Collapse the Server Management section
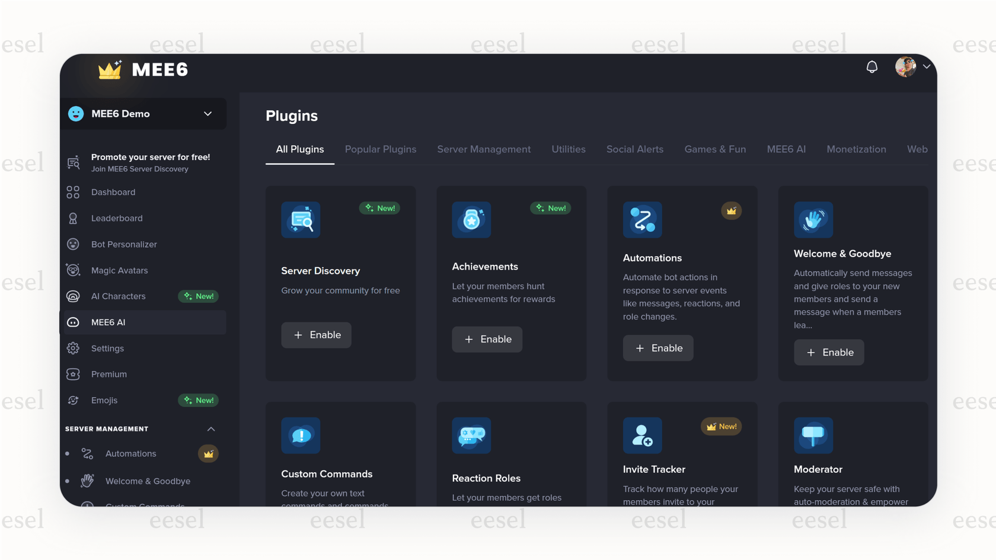This screenshot has width=996, height=560. tap(210, 428)
